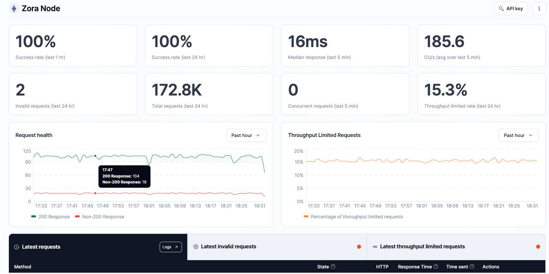Viewport: 549px width, 274px height.
Task: Click the throughput limited arrow-x icon
Action: pos(375,247)
